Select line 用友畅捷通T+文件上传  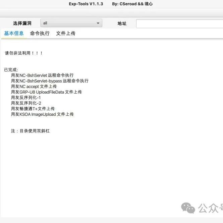[33, 109]
